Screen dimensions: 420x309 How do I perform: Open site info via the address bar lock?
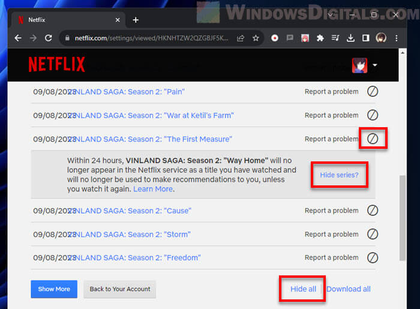point(67,38)
